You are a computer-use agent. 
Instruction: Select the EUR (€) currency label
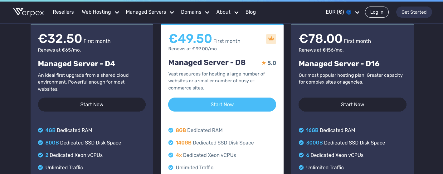point(335,12)
